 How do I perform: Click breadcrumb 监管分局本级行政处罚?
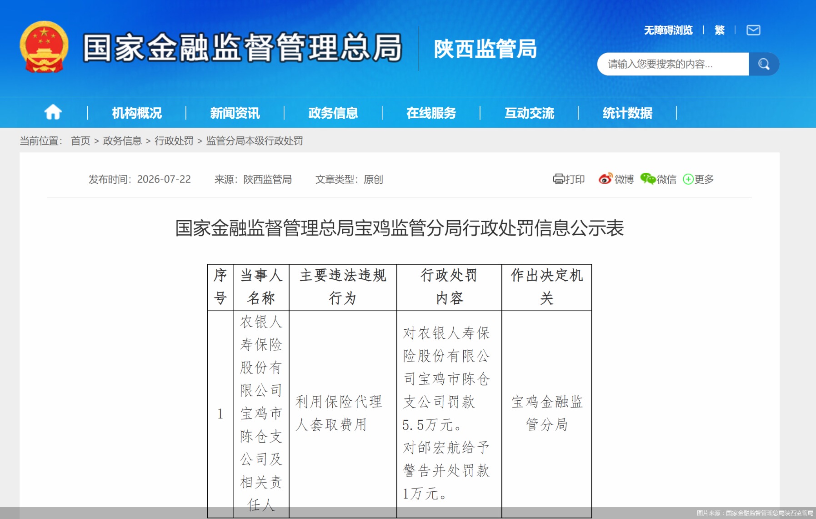(x=255, y=141)
